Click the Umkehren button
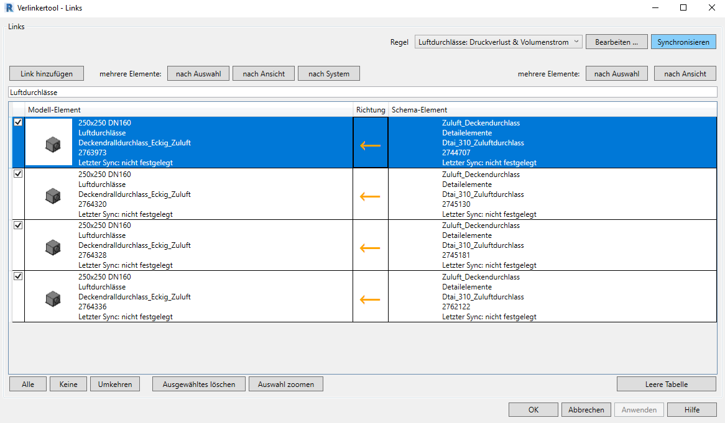Viewport: 725px width, 423px height. tap(115, 384)
